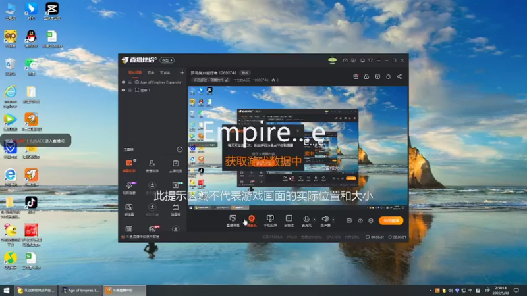The image size is (527, 296).
Task: Lock the 全屏 1 source
Action: pyautogui.click(x=130, y=90)
